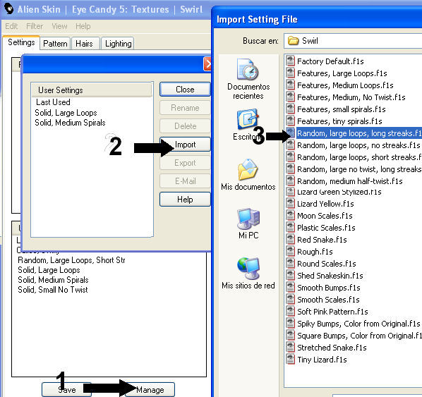Click the Help button in manage dialog
422x397 pixels.
pos(185,200)
